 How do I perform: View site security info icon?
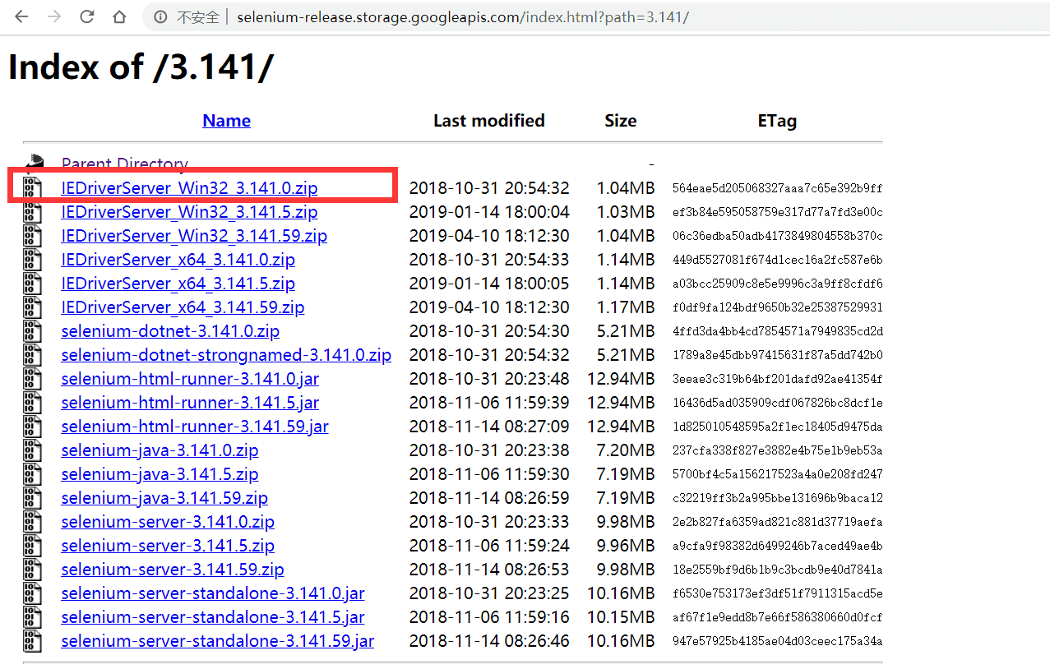pos(161,17)
